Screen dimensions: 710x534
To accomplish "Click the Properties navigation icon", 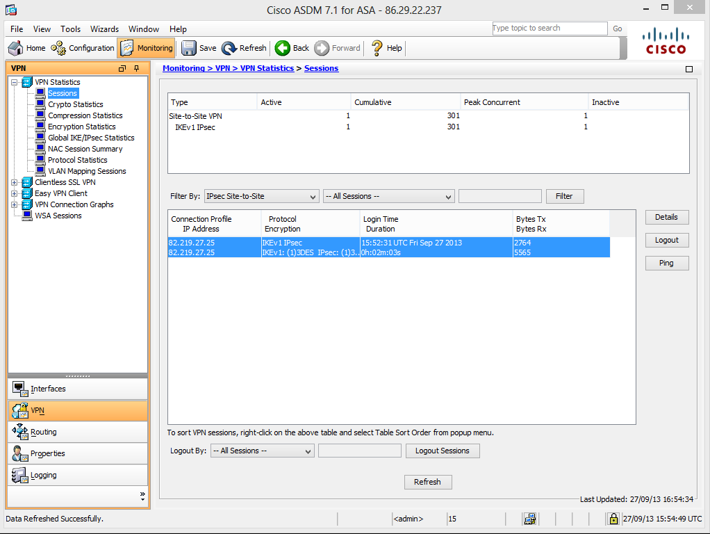I will pos(20,454).
